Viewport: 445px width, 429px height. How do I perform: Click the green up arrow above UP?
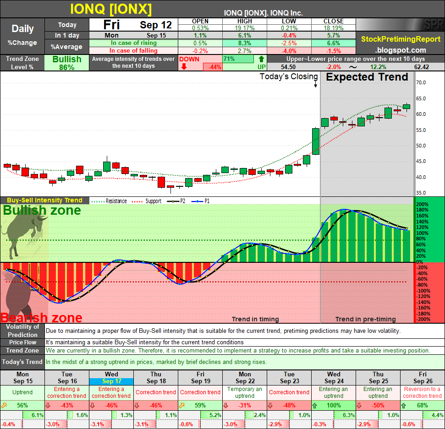pyautogui.click(x=261, y=59)
